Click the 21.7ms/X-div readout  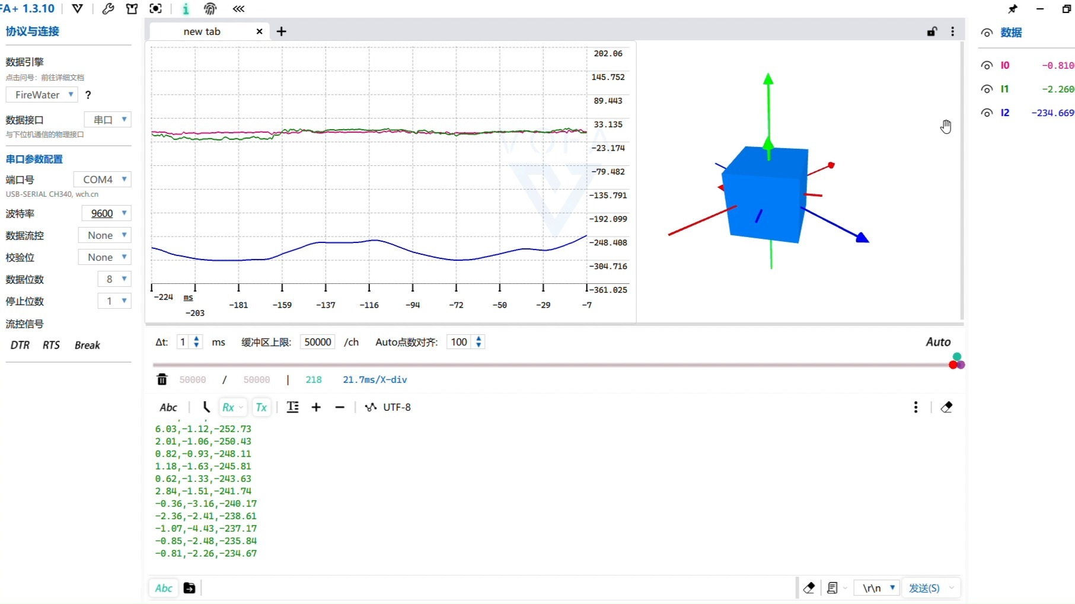[375, 379]
